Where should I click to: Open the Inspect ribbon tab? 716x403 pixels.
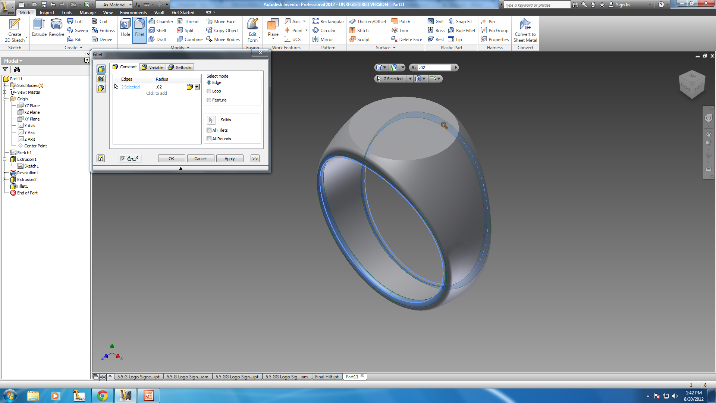47,13
